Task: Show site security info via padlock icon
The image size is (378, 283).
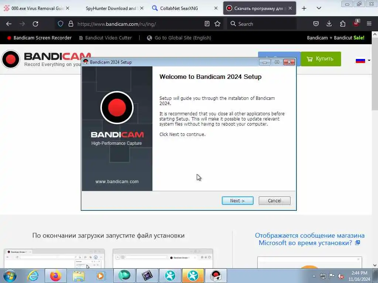Action: coord(71,24)
